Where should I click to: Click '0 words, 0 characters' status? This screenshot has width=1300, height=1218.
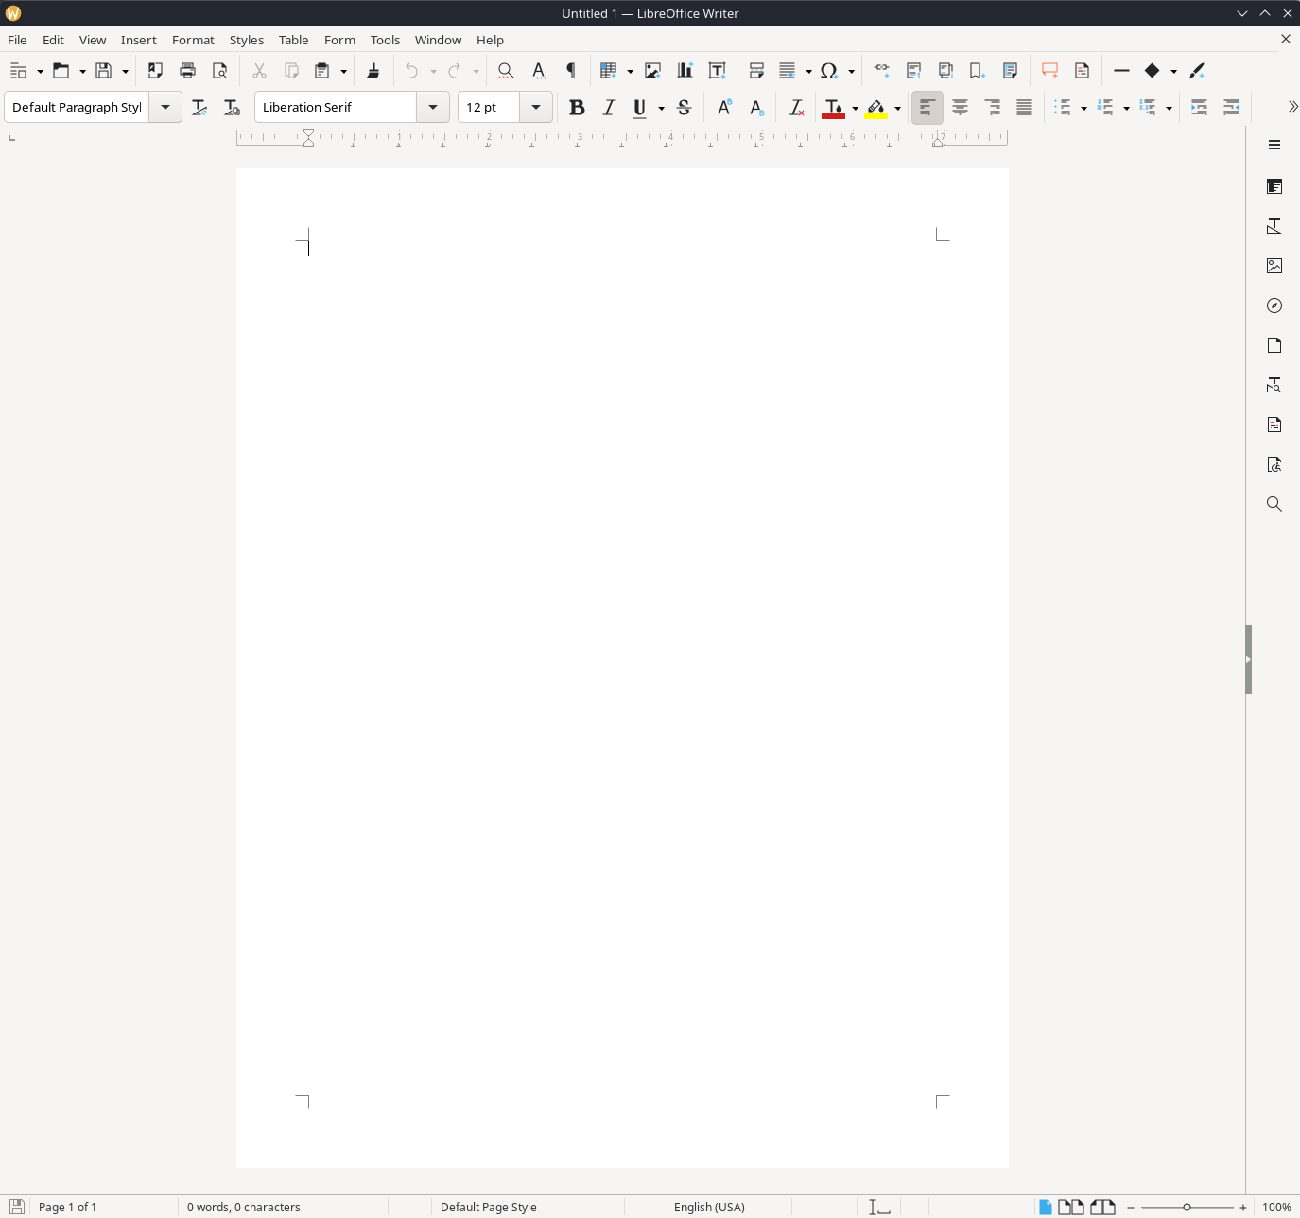pyautogui.click(x=244, y=1207)
